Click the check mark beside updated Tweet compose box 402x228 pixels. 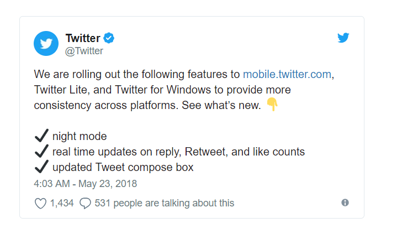tap(41, 167)
